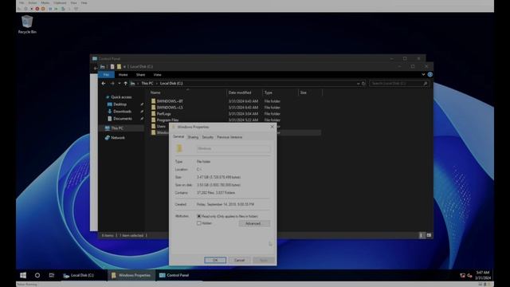Refresh the Explorer address bar
The height and width of the screenshot is (287, 510).
click(363, 84)
